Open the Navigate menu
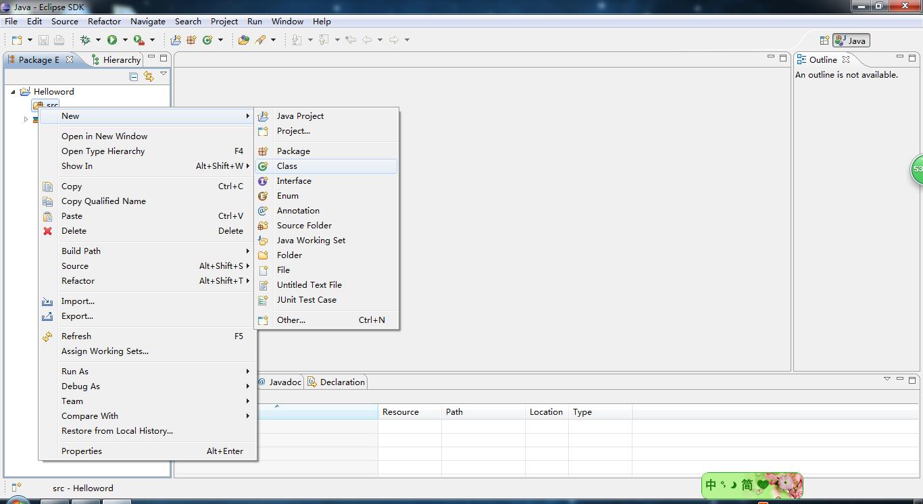Viewport: 923px width, 504px height. coord(148,21)
